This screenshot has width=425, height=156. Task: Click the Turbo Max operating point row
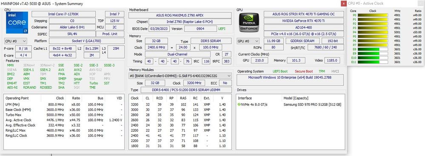[x=64, y=115]
